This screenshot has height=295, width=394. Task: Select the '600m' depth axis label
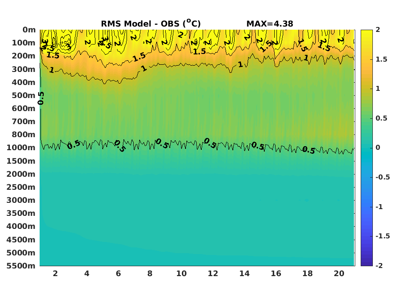click(23, 108)
